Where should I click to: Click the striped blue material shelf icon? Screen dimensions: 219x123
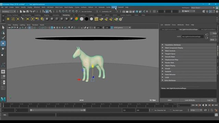coord(72,19)
